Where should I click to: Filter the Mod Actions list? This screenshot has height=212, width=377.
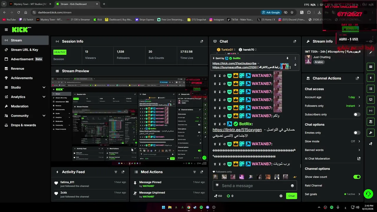194,172
